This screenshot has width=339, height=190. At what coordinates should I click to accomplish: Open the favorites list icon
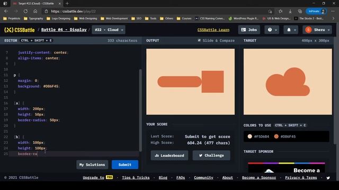coord(280,11)
